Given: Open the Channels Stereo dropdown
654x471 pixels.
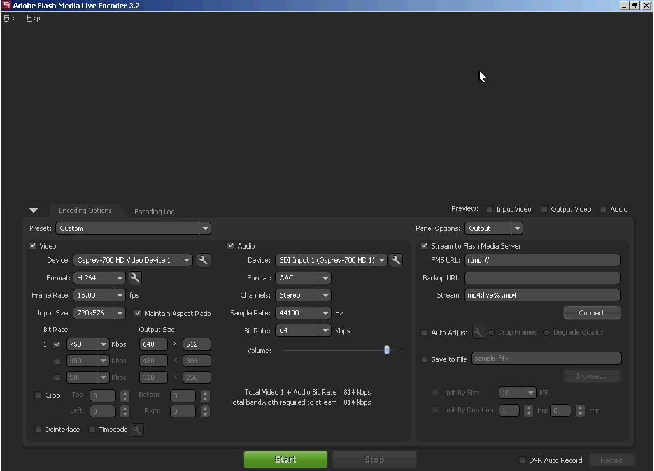Looking at the screenshot, I should coord(303,295).
